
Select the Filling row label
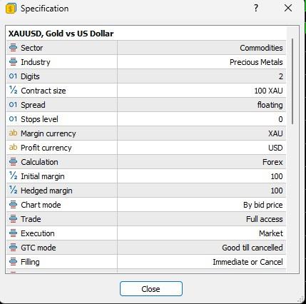pos(30,262)
